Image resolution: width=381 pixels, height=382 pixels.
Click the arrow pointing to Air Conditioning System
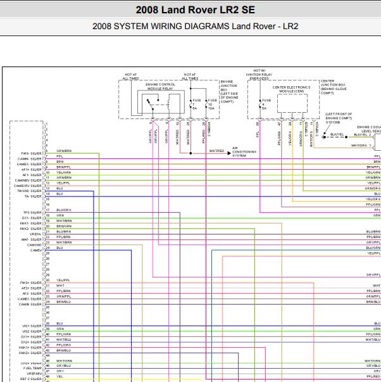pyautogui.click(x=229, y=153)
